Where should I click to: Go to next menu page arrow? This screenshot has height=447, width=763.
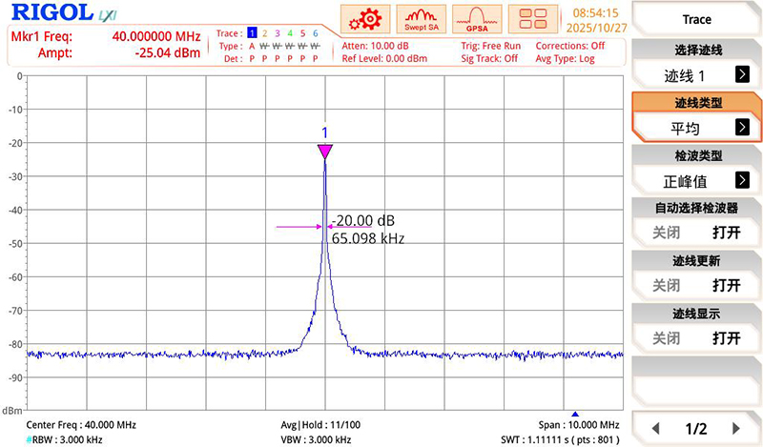(735, 428)
